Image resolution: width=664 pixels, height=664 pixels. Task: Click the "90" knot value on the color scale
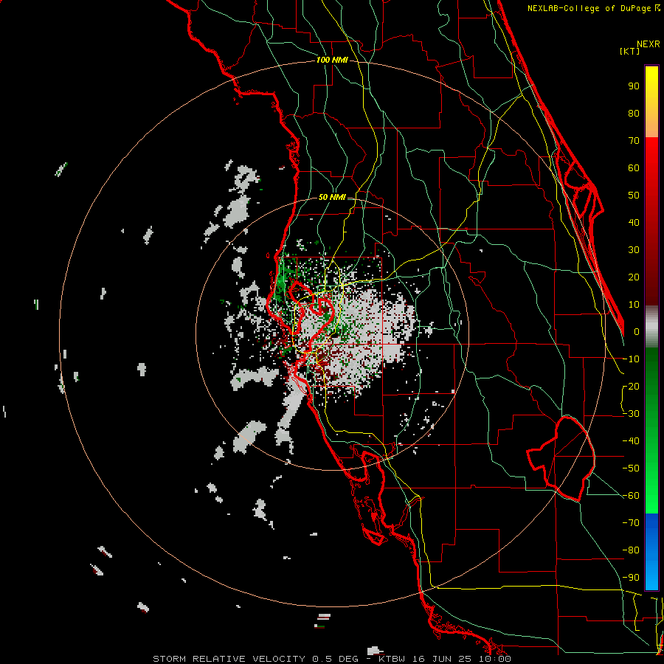[x=634, y=86]
